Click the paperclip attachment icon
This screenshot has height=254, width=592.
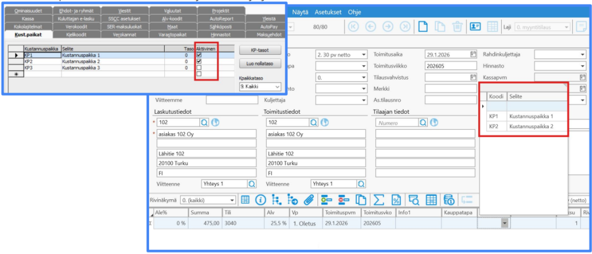(x=309, y=200)
